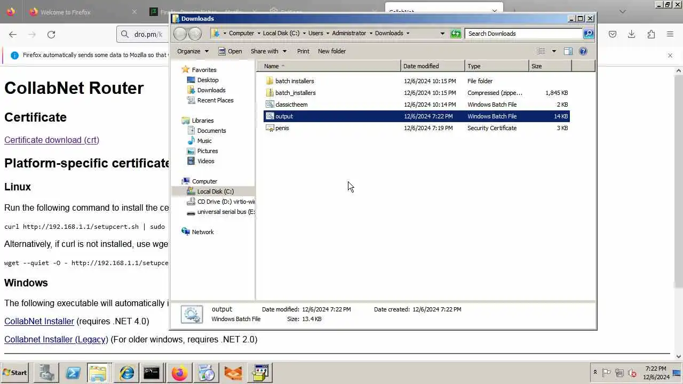Select Computer in the navigation pane

[x=204, y=181]
